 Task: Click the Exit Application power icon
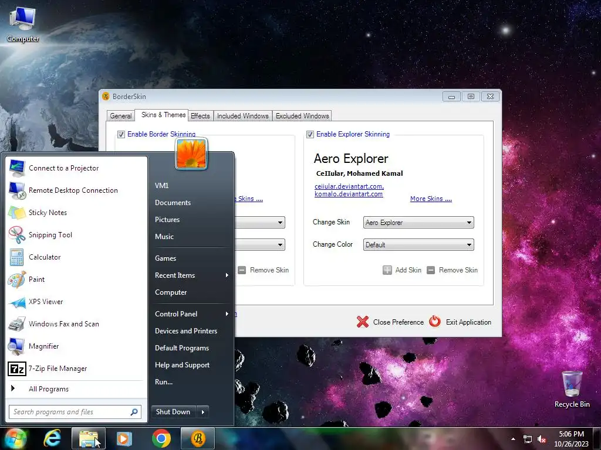click(435, 322)
